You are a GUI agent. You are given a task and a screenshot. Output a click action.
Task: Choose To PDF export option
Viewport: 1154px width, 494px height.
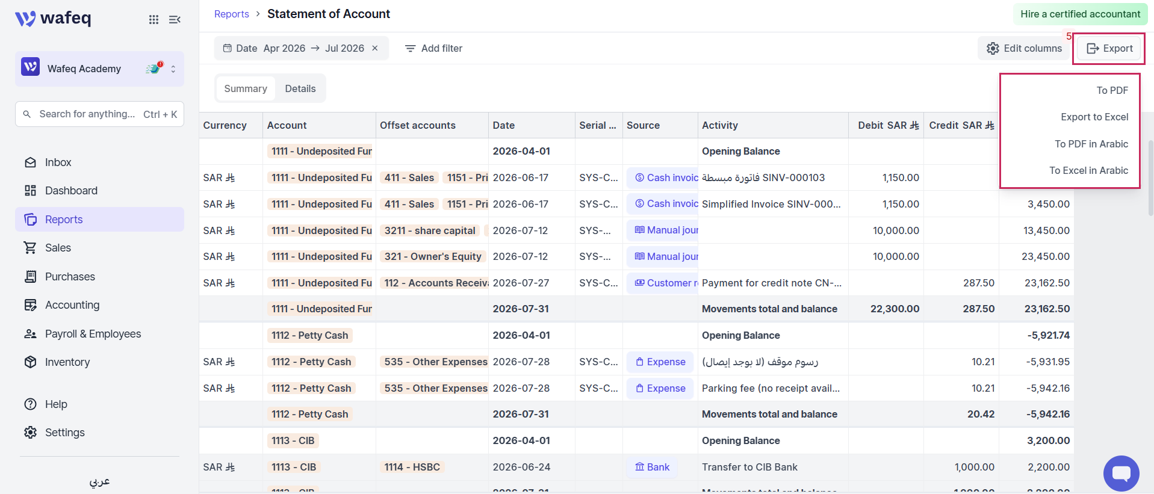(1112, 90)
